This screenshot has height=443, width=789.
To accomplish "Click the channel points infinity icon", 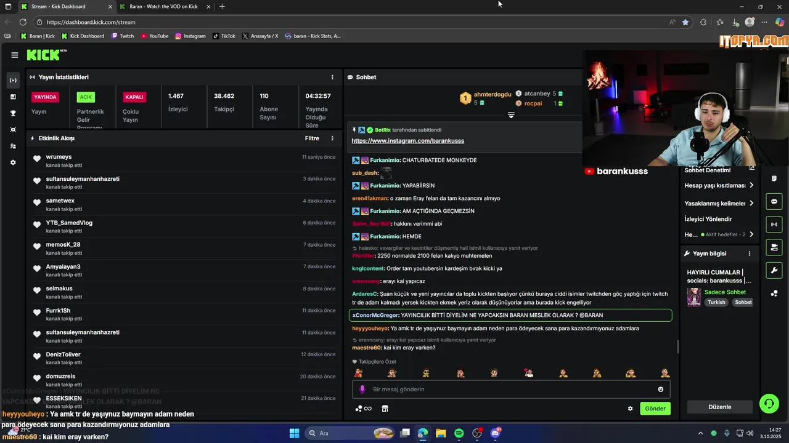I will [x=364, y=409].
